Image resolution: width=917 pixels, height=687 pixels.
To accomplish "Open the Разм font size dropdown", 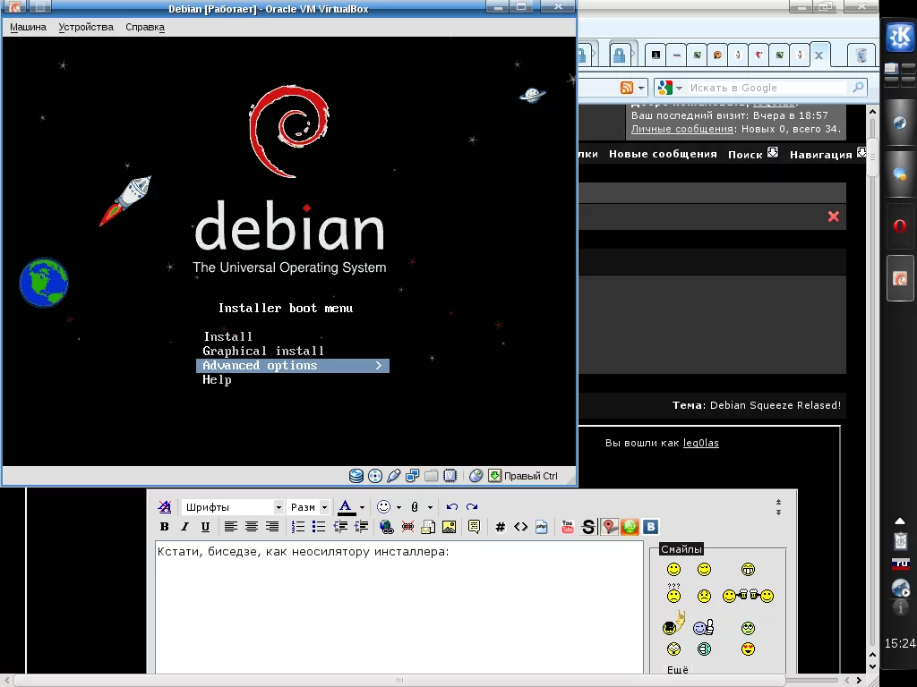I will [x=309, y=507].
